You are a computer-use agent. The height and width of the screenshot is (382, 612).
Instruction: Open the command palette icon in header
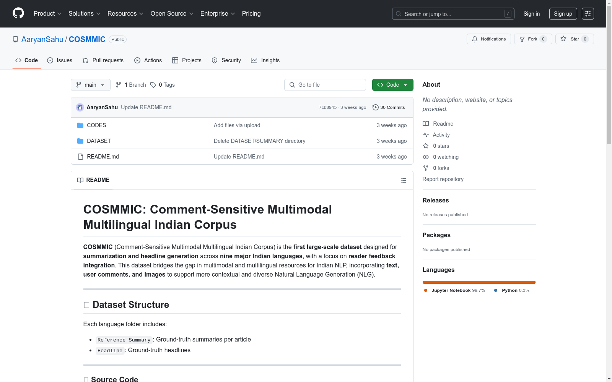pos(588,14)
